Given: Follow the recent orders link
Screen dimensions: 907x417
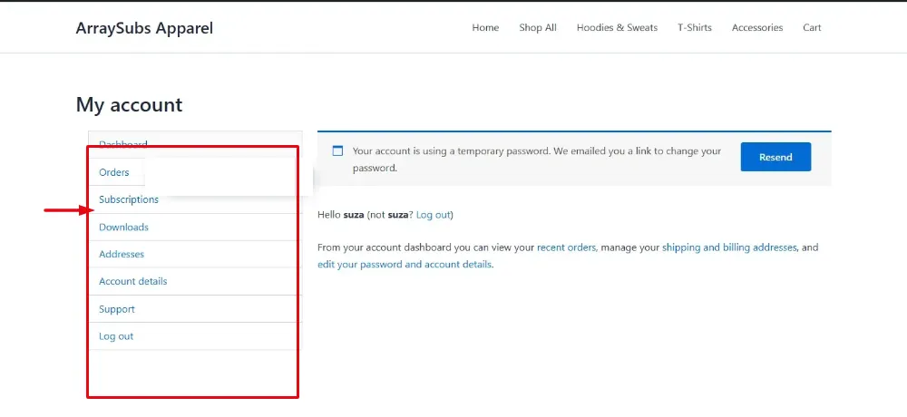Looking at the screenshot, I should (x=567, y=247).
